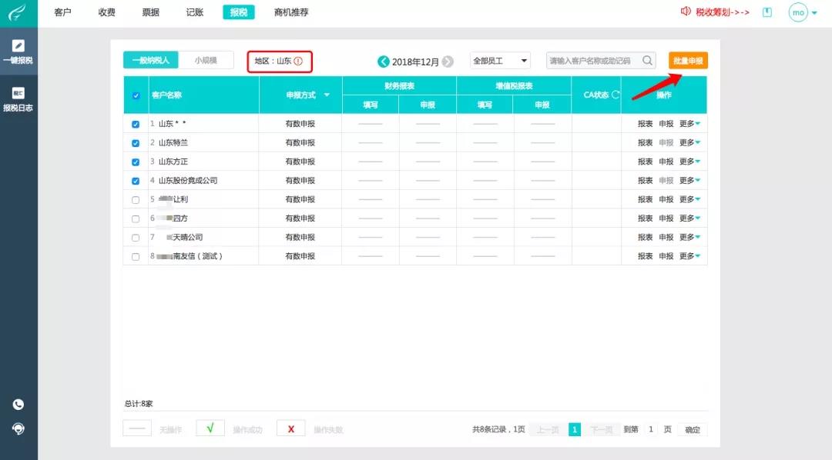The height and width of the screenshot is (460, 832).
Task: Click the search magnifier icon
Action: click(x=647, y=61)
